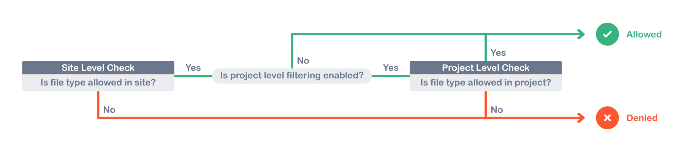
Task: Select the "Denied" text label
Action: (642, 118)
